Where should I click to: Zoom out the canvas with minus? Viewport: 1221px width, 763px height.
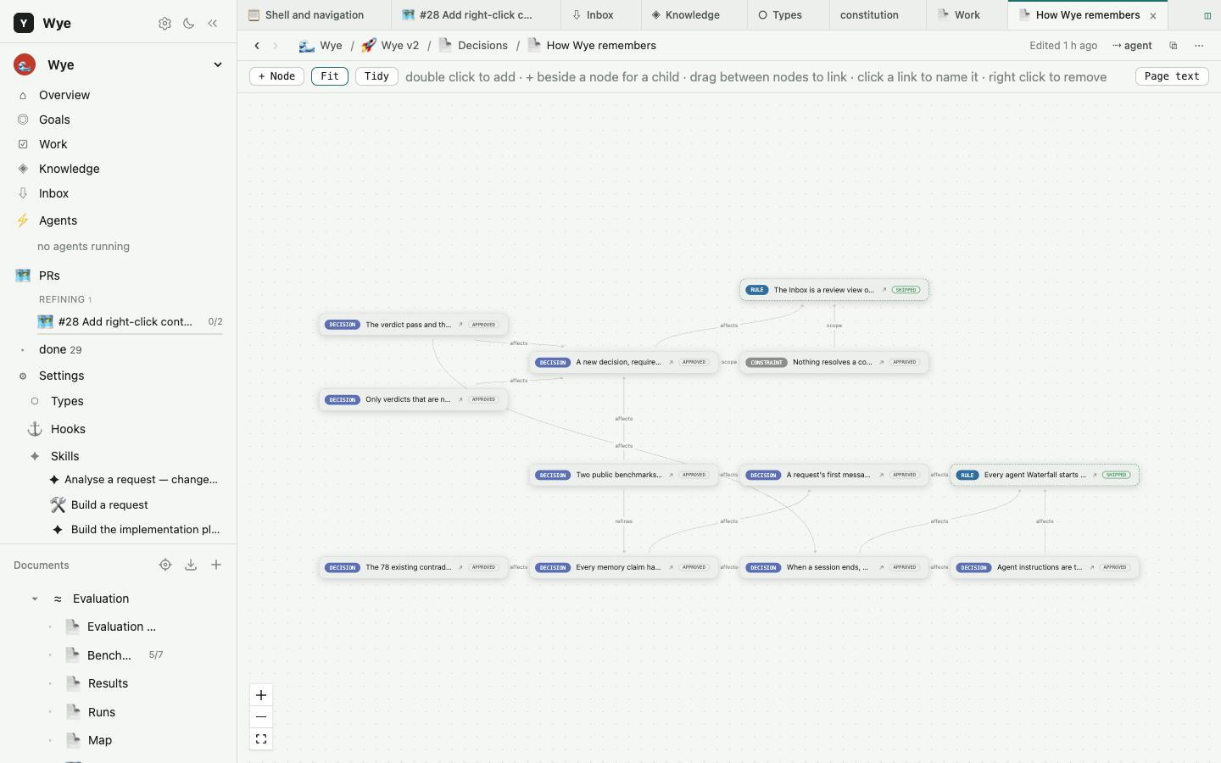[x=261, y=717]
